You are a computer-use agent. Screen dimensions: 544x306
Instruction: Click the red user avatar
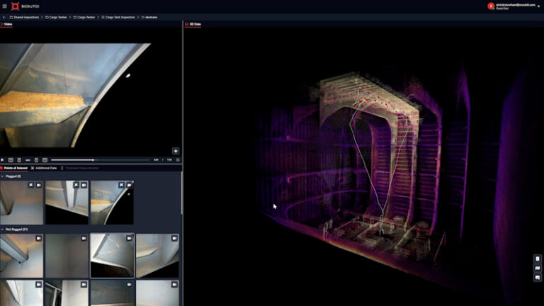491,6
